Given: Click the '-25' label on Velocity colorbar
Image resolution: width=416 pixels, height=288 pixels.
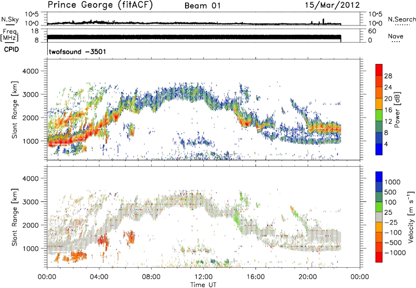Looking at the screenshot, I should [391, 222].
